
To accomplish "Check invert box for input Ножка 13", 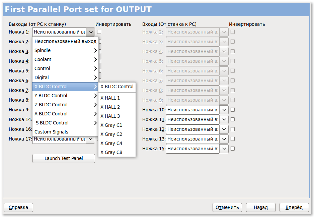I will (233, 139).
